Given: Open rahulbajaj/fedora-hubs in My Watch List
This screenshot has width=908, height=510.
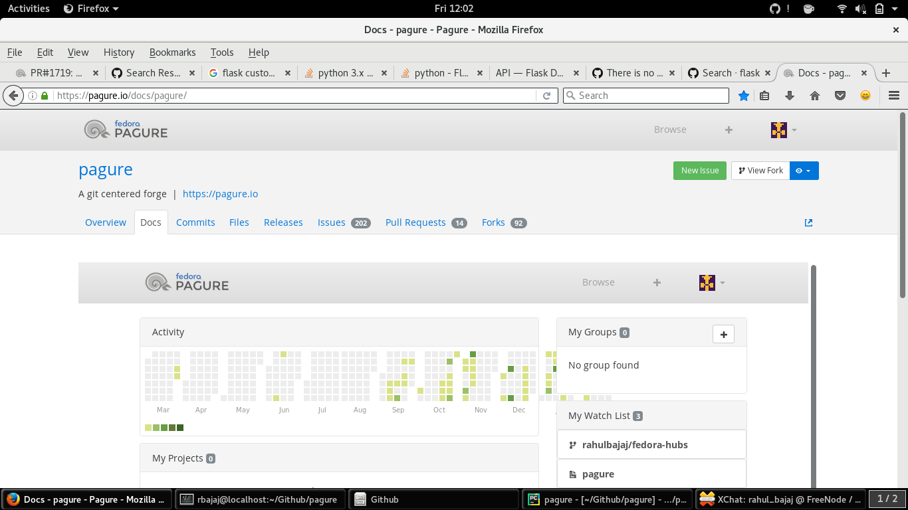Looking at the screenshot, I should tap(635, 445).
